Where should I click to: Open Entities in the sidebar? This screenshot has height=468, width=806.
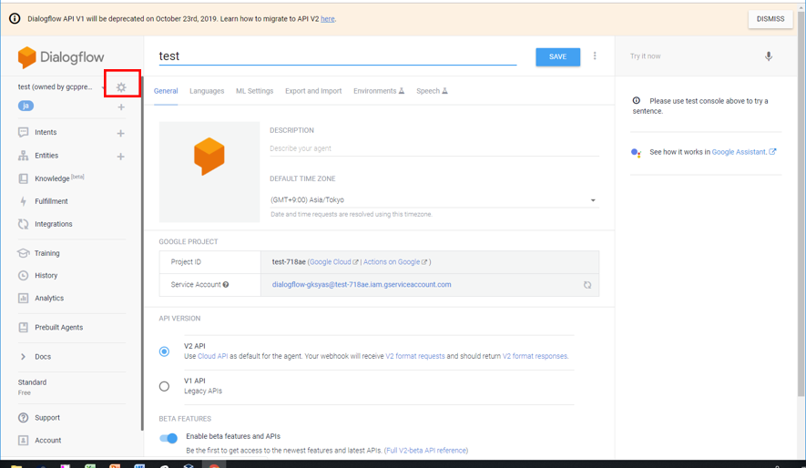click(x=46, y=155)
